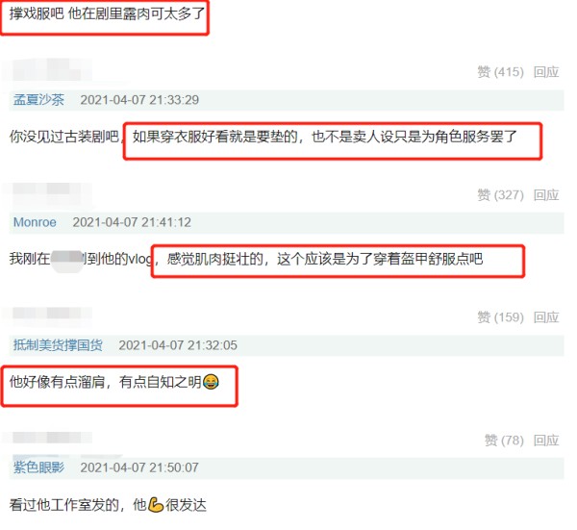The image size is (577, 530).
Task: Click timestamp 2021-04-07 21:33:29
Action: (x=139, y=100)
